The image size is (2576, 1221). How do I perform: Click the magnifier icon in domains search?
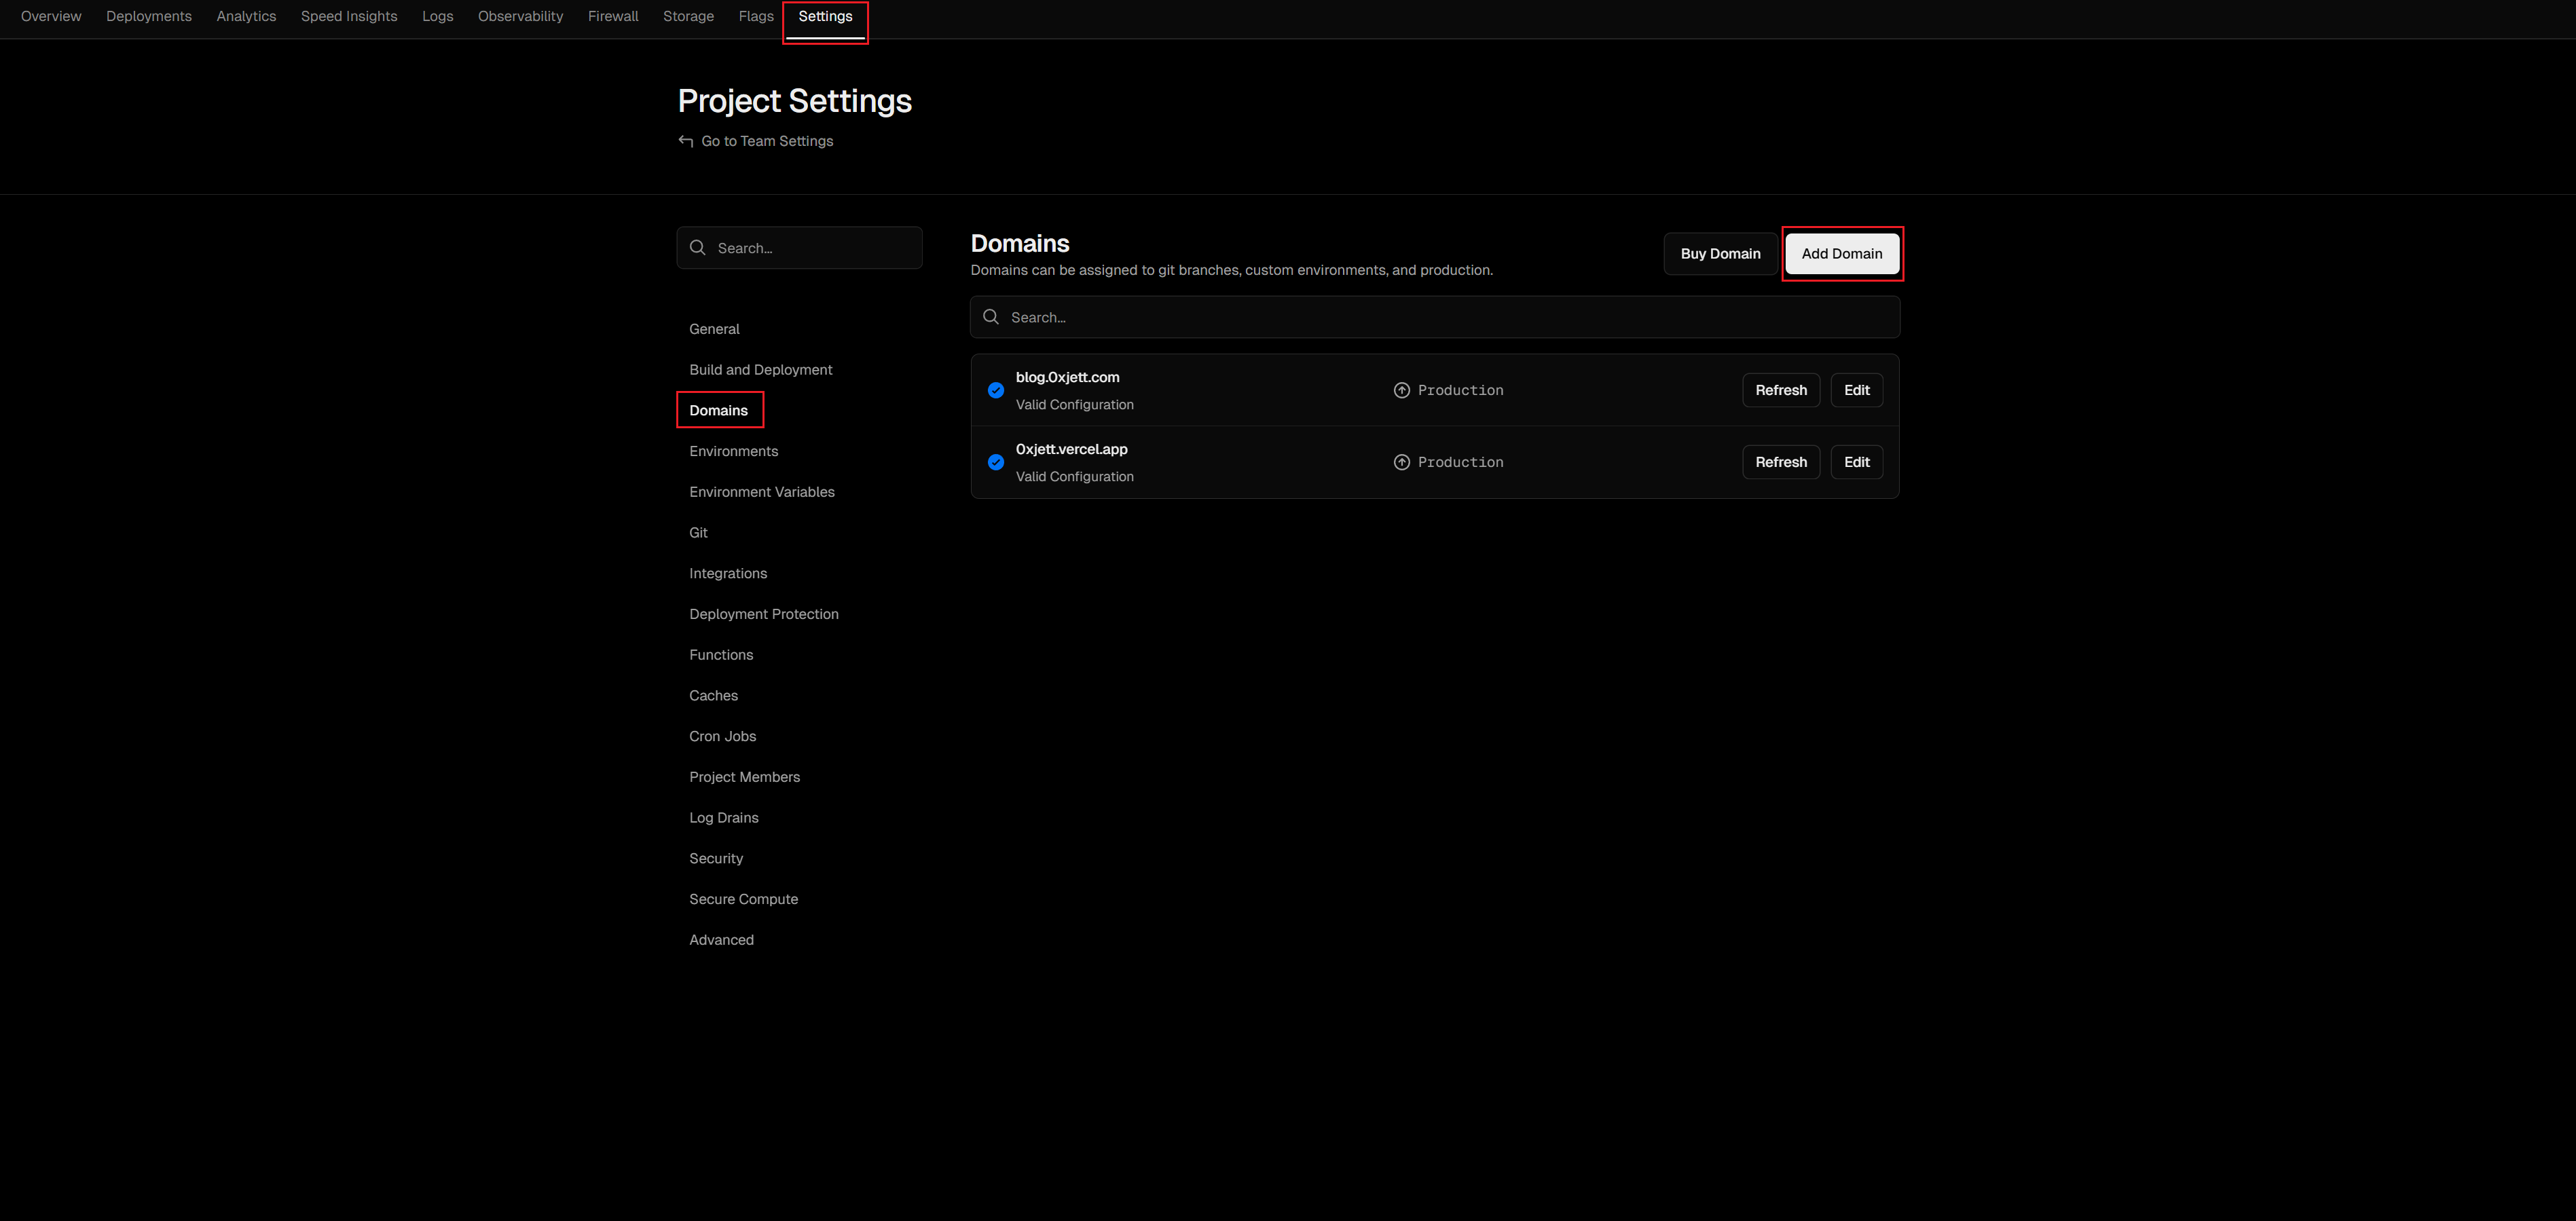pyautogui.click(x=991, y=317)
